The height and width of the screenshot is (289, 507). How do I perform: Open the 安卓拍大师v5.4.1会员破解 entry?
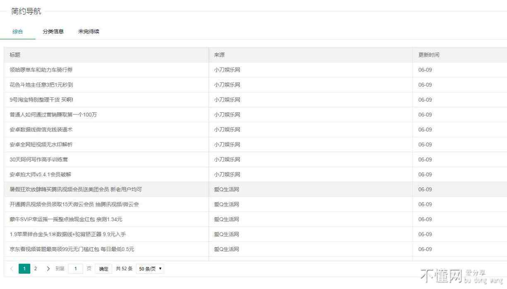tap(43, 174)
